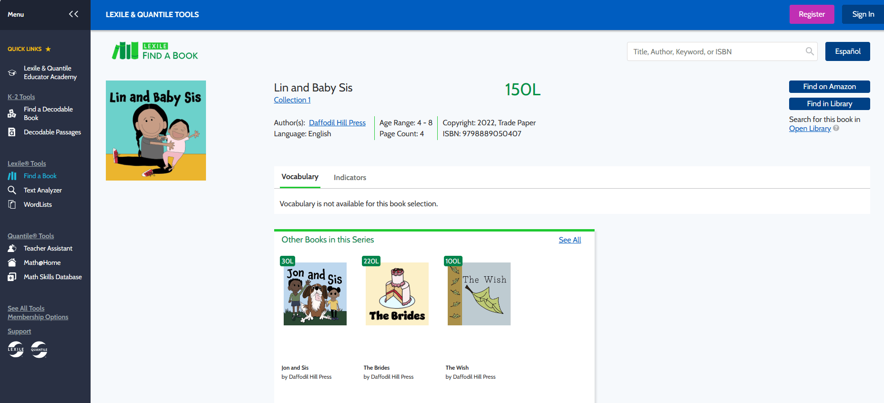Image resolution: width=884 pixels, height=403 pixels.
Task: Click the 150L Lexile measure
Action: click(523, 90)
